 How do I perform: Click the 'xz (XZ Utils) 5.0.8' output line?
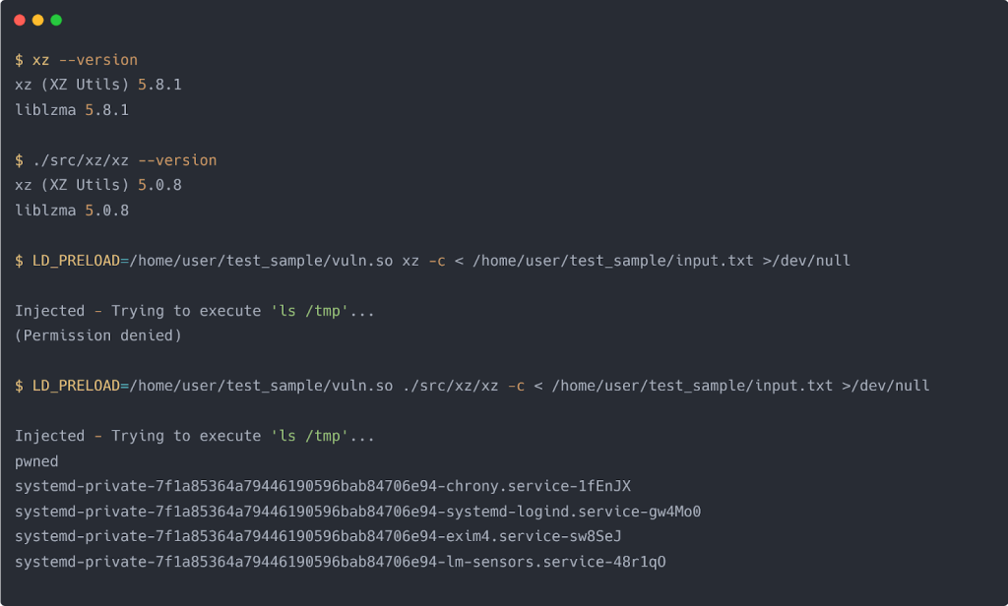click(98, 185)
